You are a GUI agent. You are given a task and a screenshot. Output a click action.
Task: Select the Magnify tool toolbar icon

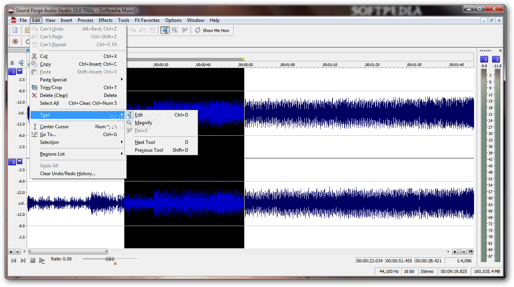pyautogui.click(x=175, y=30)
